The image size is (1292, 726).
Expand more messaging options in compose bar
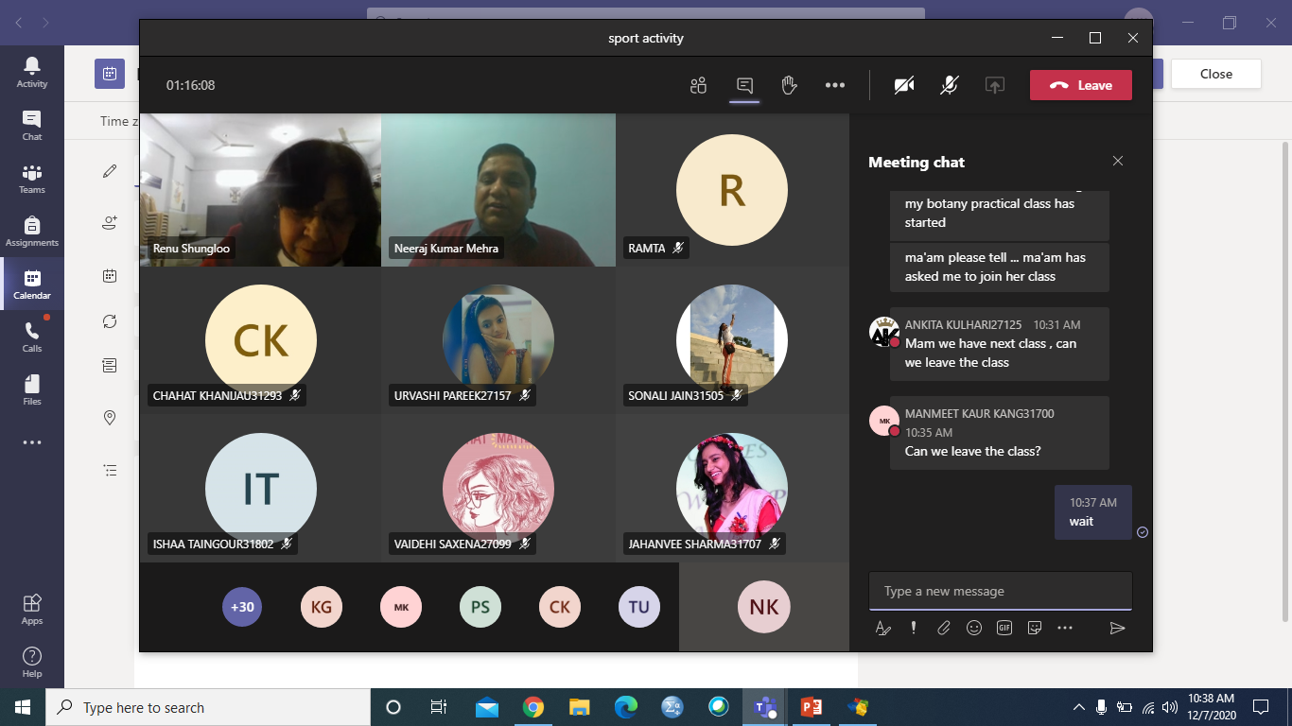point(1064,628)
